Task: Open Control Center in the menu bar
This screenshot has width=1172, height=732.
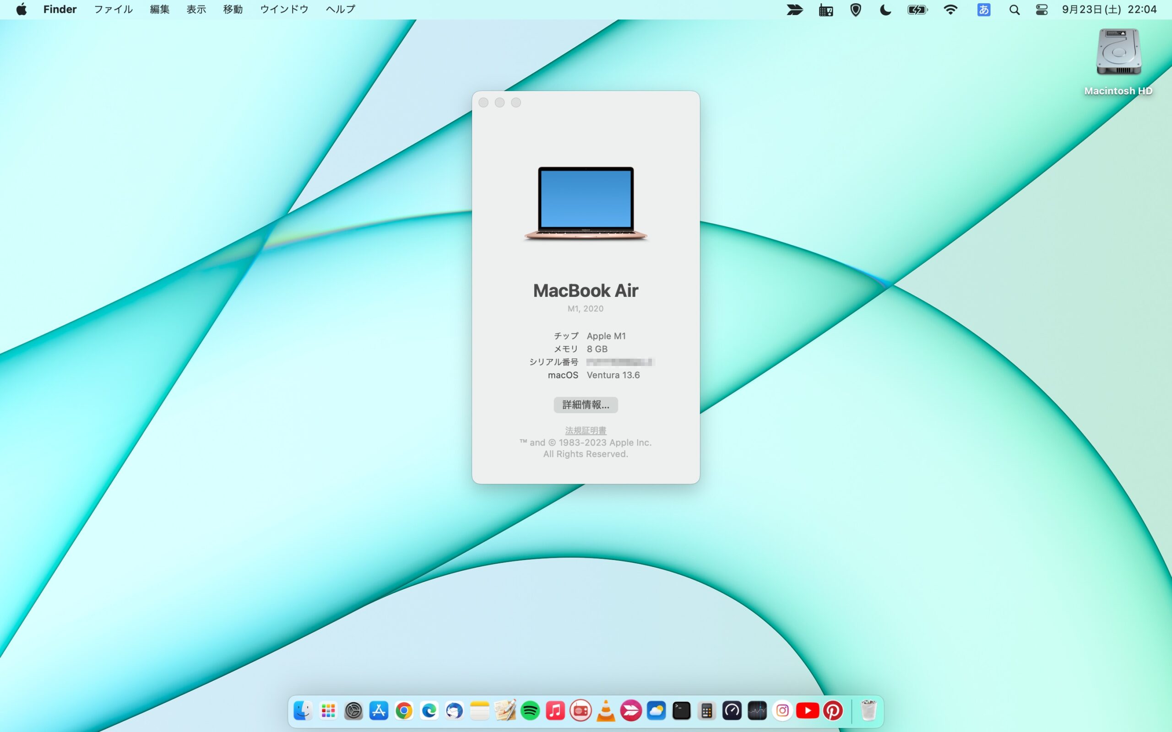Action: point(1042,10)
